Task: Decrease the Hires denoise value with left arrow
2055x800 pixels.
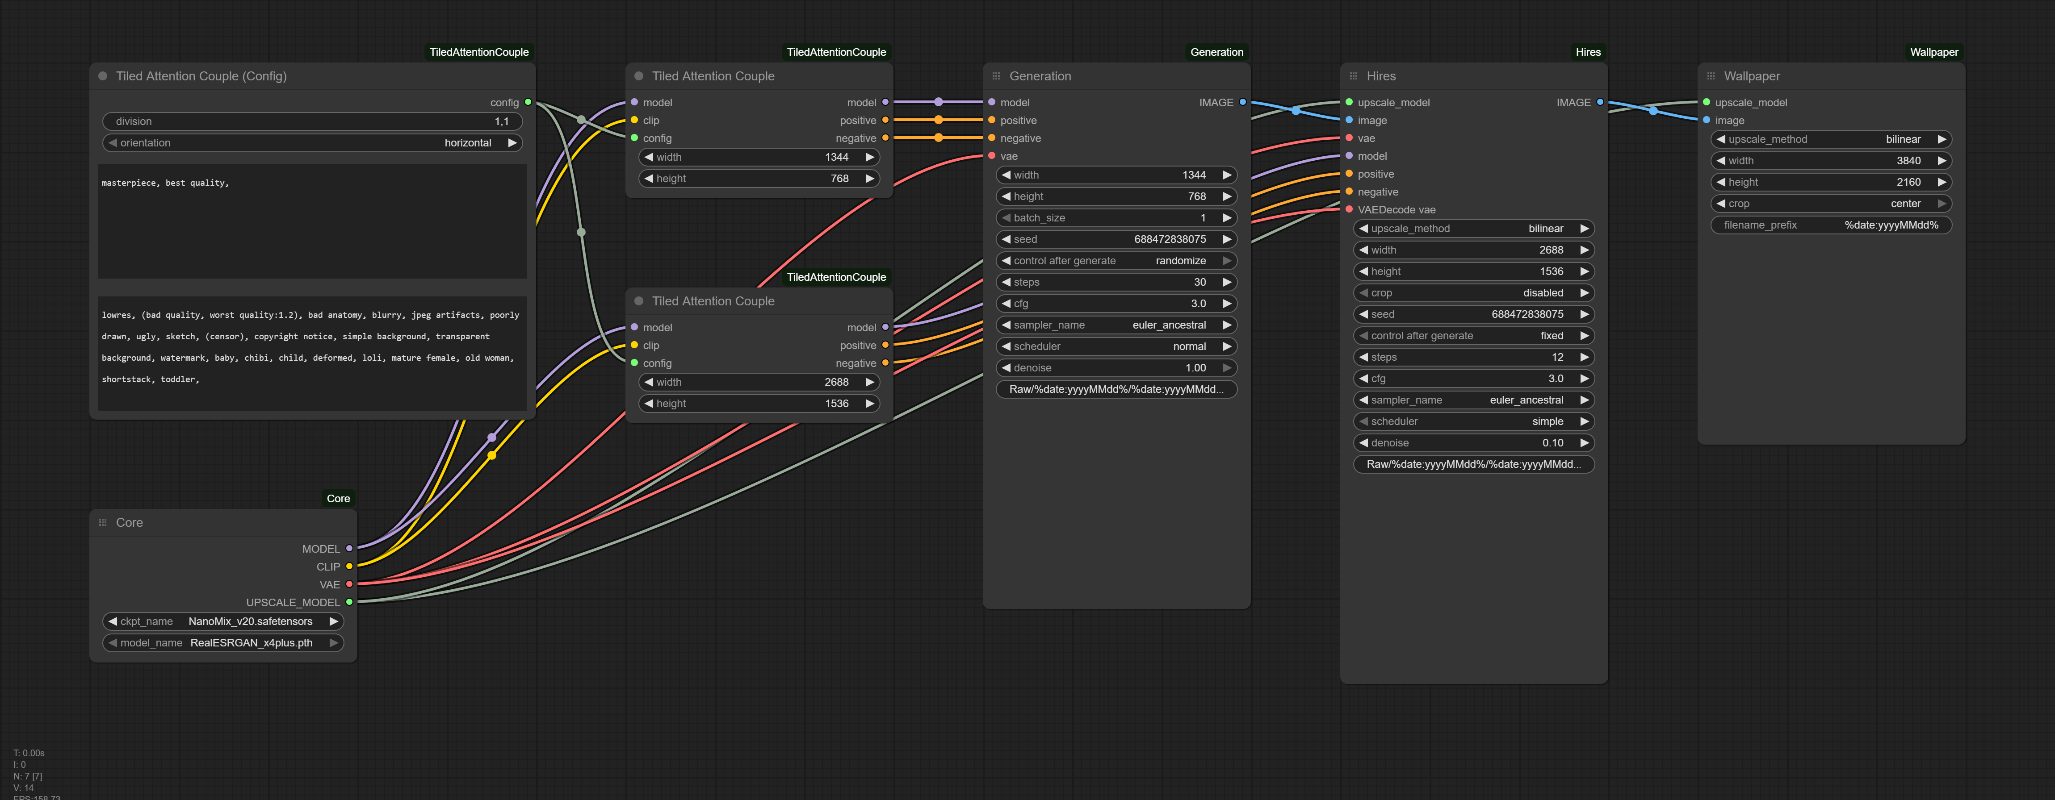Action: coord(1364,443)
